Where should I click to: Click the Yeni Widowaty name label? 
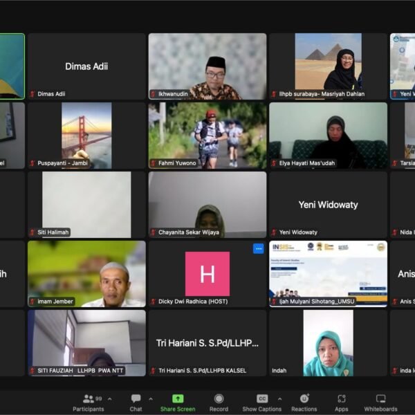[298, 232]
